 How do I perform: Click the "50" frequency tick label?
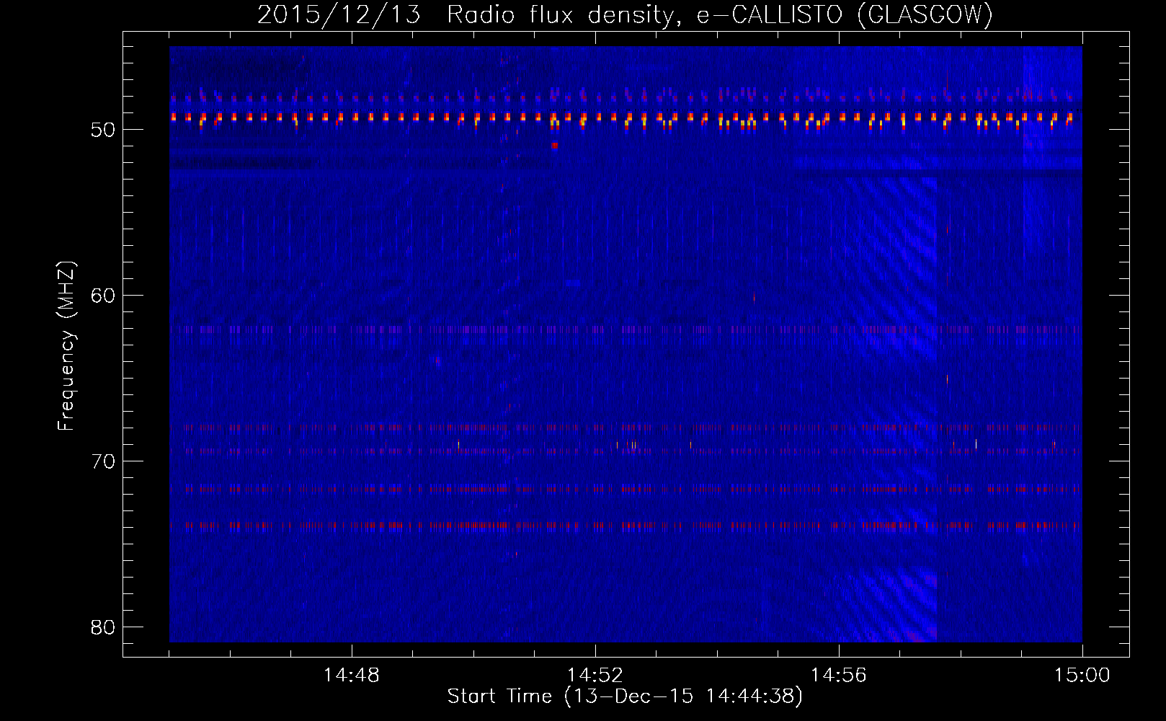tap(103, 130)
